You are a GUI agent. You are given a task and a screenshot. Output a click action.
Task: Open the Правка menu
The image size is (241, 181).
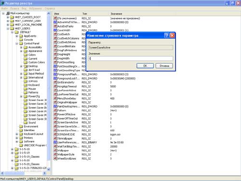coord(14,8)
